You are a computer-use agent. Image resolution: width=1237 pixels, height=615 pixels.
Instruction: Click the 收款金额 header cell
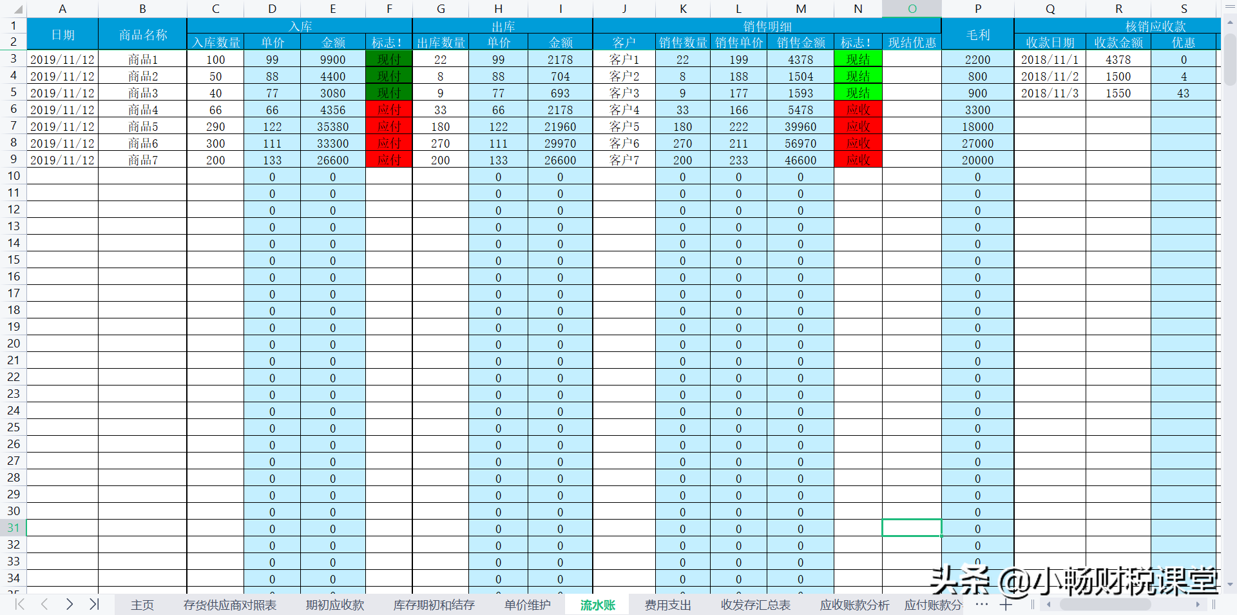[x=1118, y=43]
